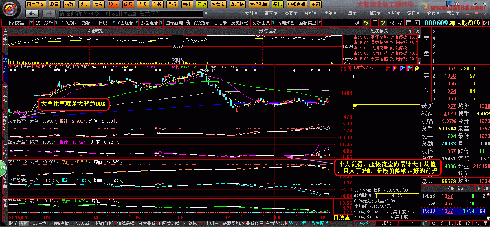This screenshot has height=227, width=490.
Task: Click the 电视直播 button
Action: (296, 4)
